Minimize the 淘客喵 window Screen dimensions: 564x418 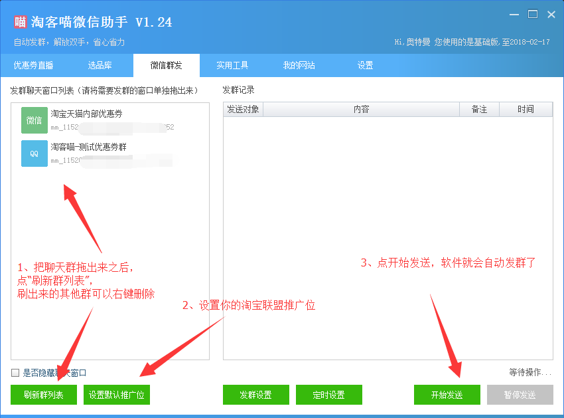pyautogui.click(x=514, y=15)
